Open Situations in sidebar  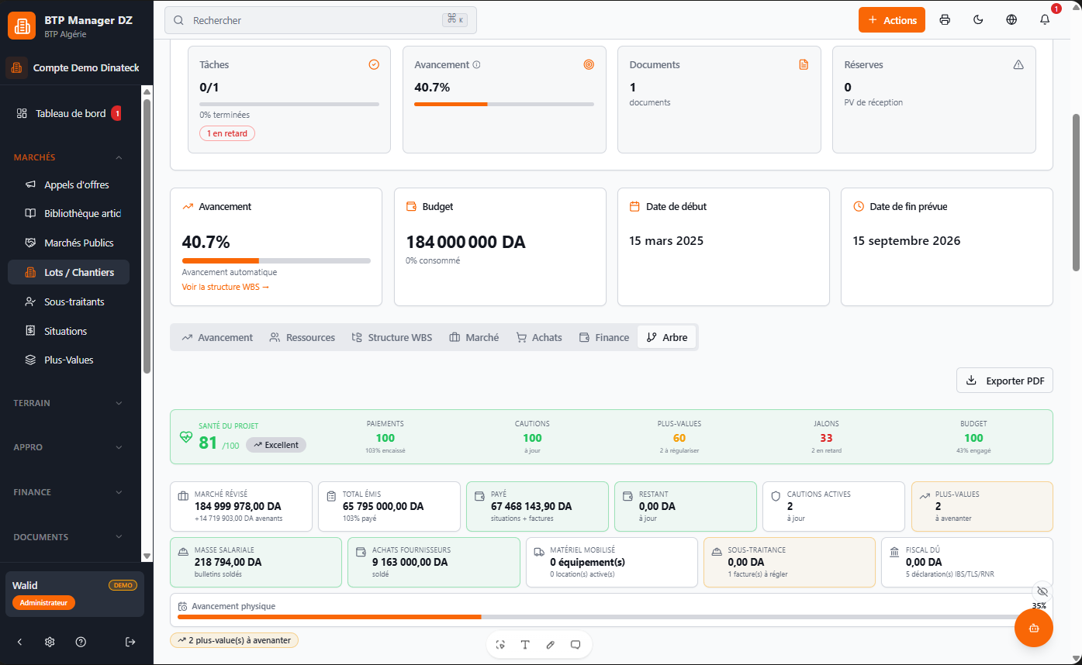click(68, 331)
